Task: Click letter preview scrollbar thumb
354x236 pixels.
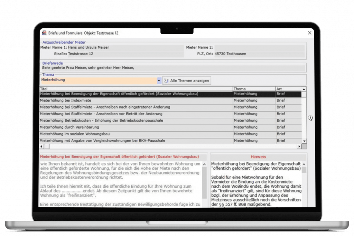Action: point(205,183)
